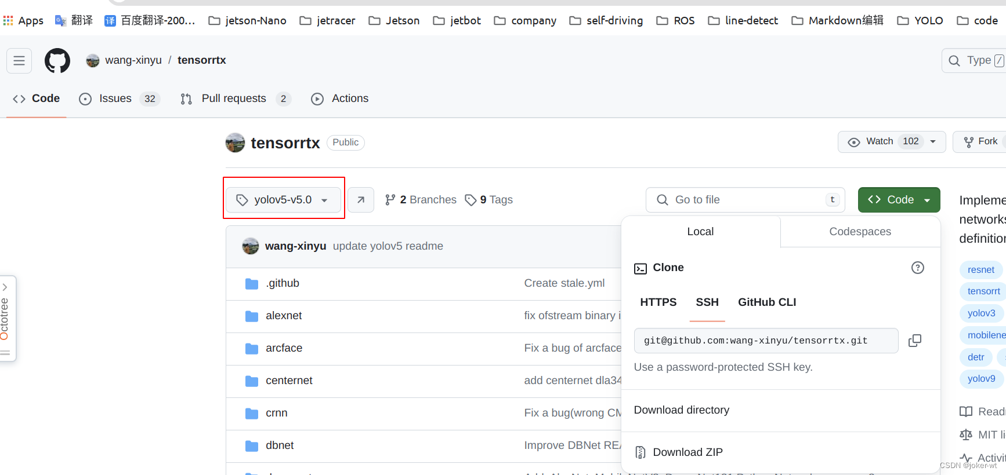This screenshot has width=1006, height=475.
Task: Open wang-xinyu user profile link
Action: coord(133,60)
